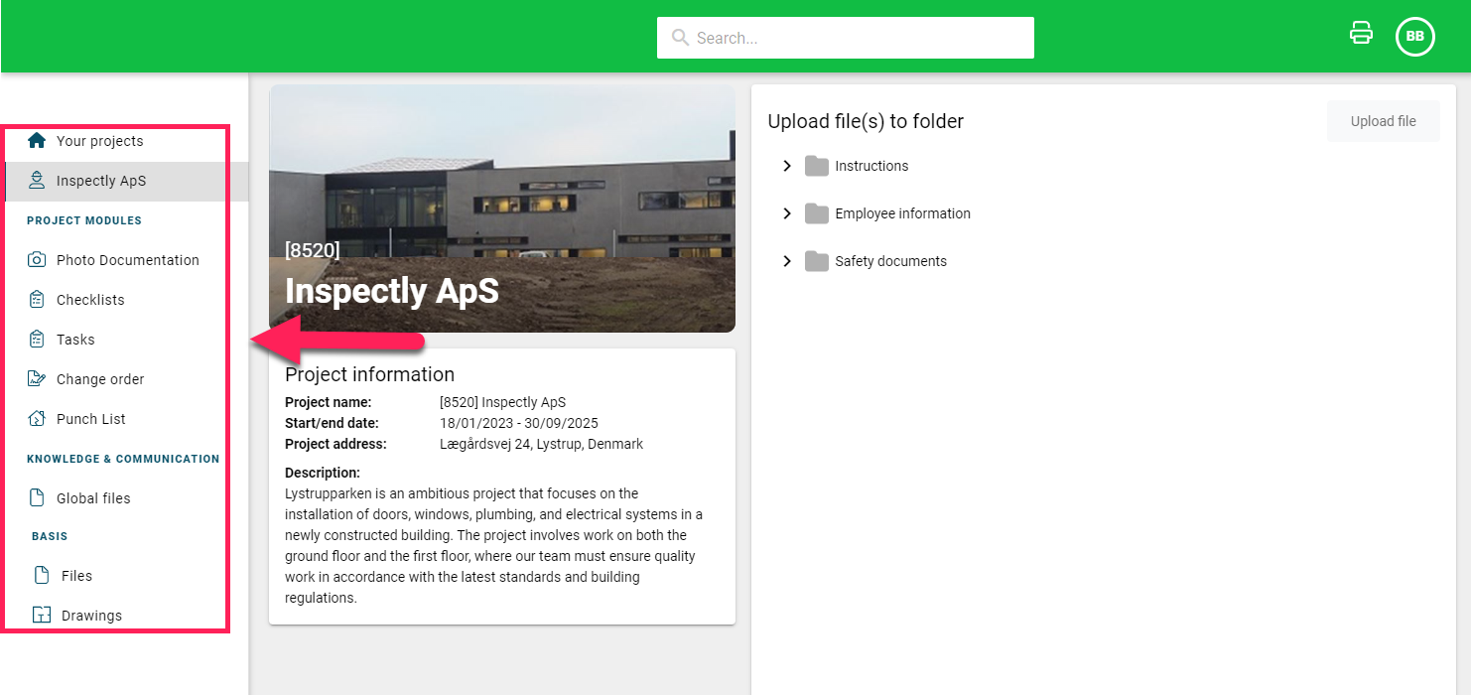
Task: Open the BB user avatar menu
Action: [1415, 37]
